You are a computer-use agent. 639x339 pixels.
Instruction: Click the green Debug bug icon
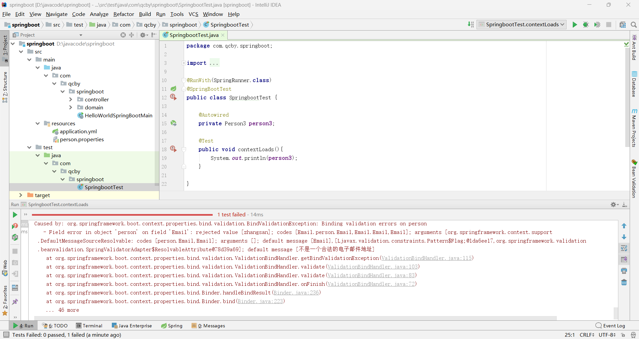point(586,25)
